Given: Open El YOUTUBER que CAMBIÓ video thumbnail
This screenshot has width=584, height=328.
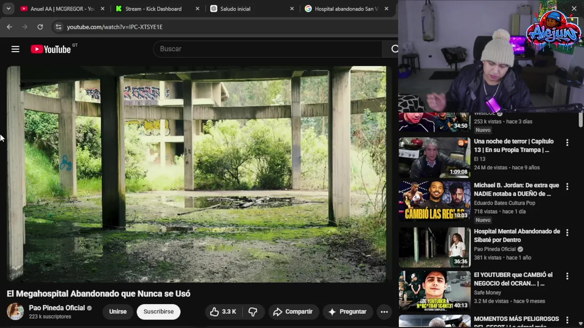Looking at the screenshot, I should (434, 291).
